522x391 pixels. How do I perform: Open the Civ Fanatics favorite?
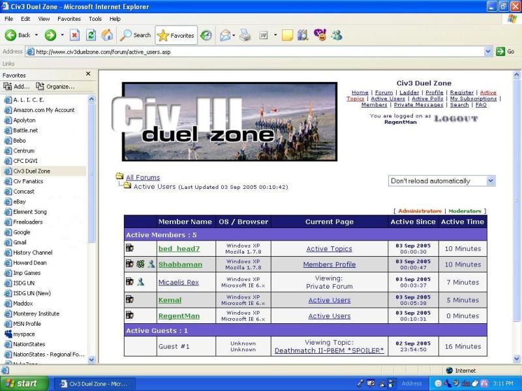[28, 181]
